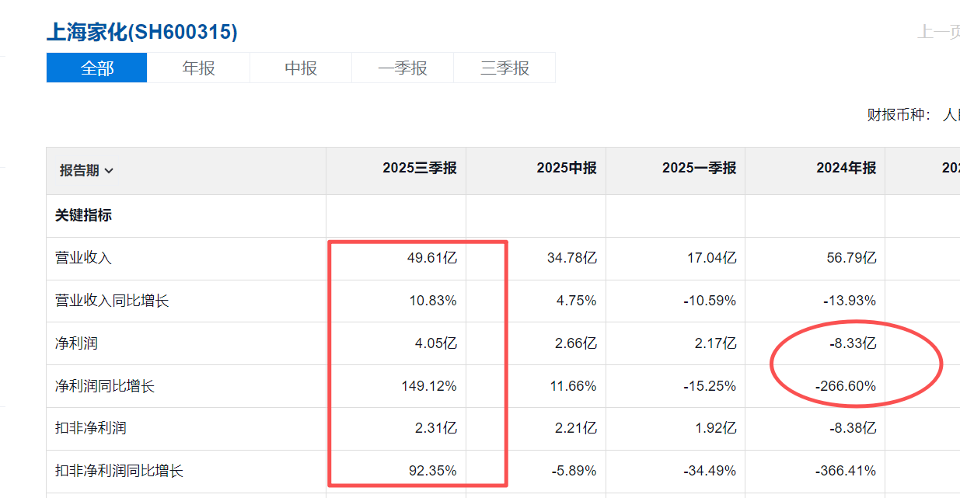The image size is (960, 498).
Task: Click the 财报币种 currency label
Action: point(899,115)
